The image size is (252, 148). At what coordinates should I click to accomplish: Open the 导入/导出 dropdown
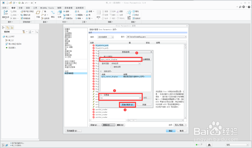coord(180,125)
